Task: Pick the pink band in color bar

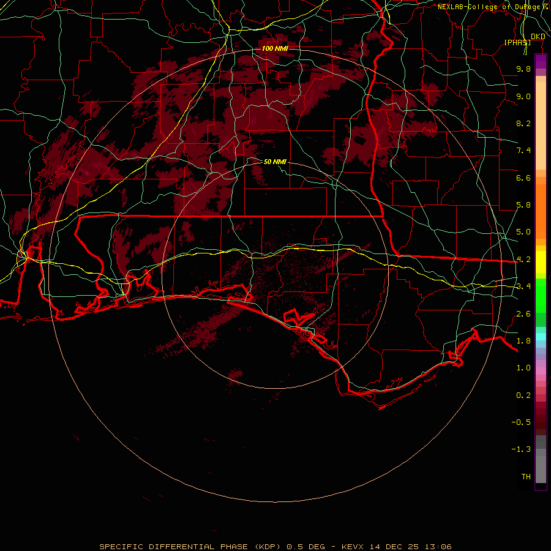Action: coord(541,371)
